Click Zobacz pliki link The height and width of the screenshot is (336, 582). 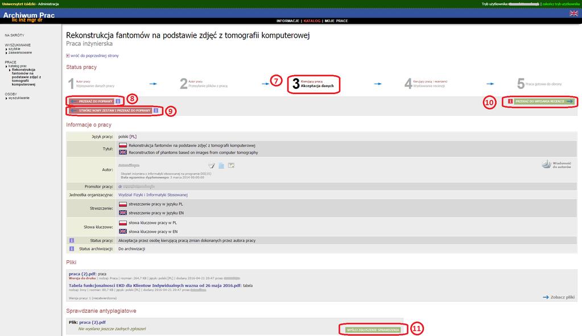[562, 297]
